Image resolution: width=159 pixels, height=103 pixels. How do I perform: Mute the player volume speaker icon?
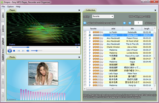pyautogui.click(x=28, y=51)
